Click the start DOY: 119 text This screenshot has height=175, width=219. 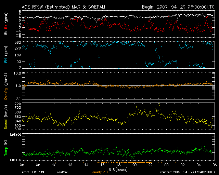tap(34, 172)
